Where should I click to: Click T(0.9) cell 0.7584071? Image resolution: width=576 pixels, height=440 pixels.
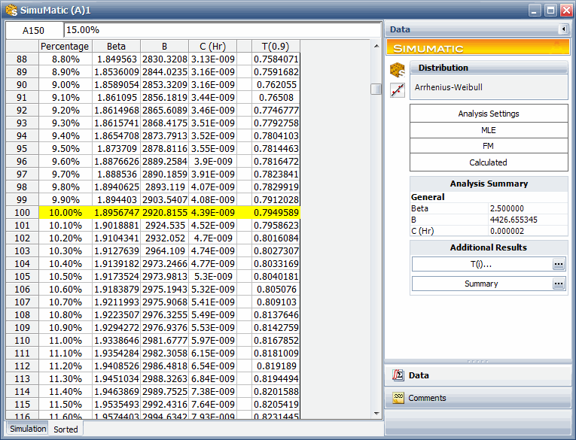[276, 59]
